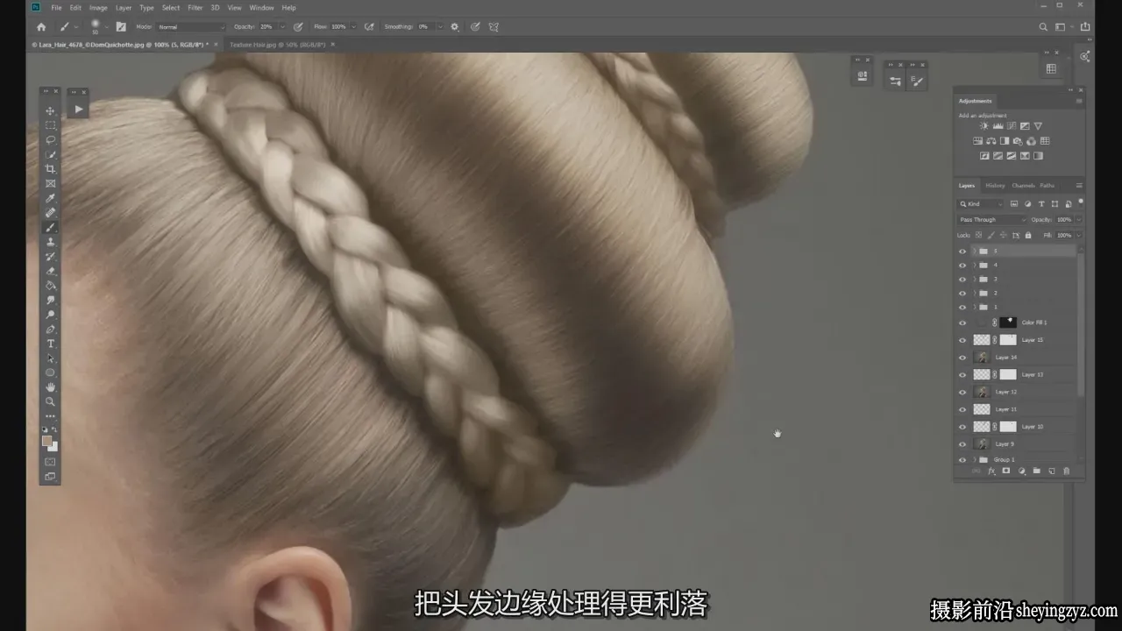The height and width of the screenshot is (631, 1122).
Task: Hide Layer 15 visibility eye
Action: (x=962, y=340)
